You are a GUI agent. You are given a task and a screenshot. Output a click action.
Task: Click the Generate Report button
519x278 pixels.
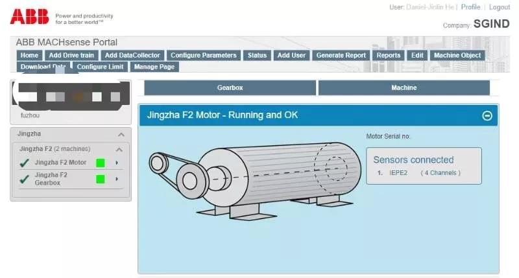click(x=341, y=55)
